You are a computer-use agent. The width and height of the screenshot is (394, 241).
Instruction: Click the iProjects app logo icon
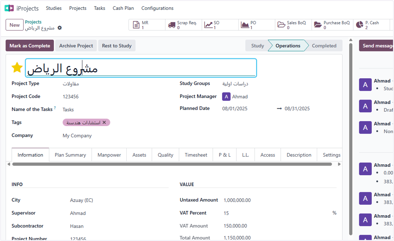click(9, 8)
